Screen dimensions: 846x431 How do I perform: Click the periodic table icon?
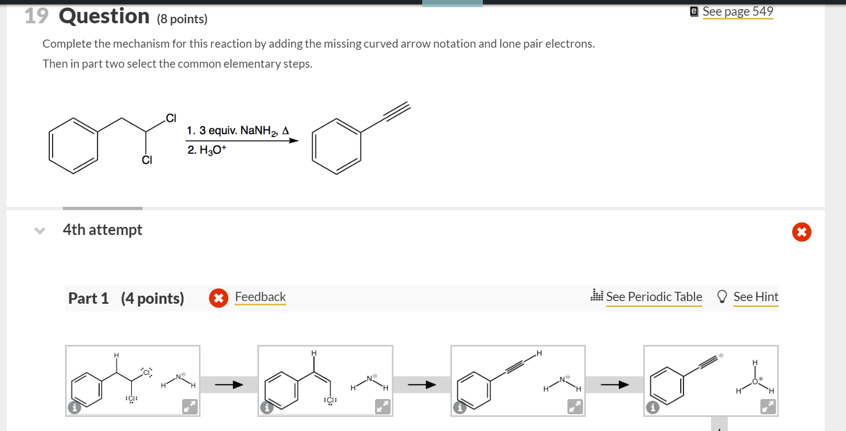pos(596,296)
